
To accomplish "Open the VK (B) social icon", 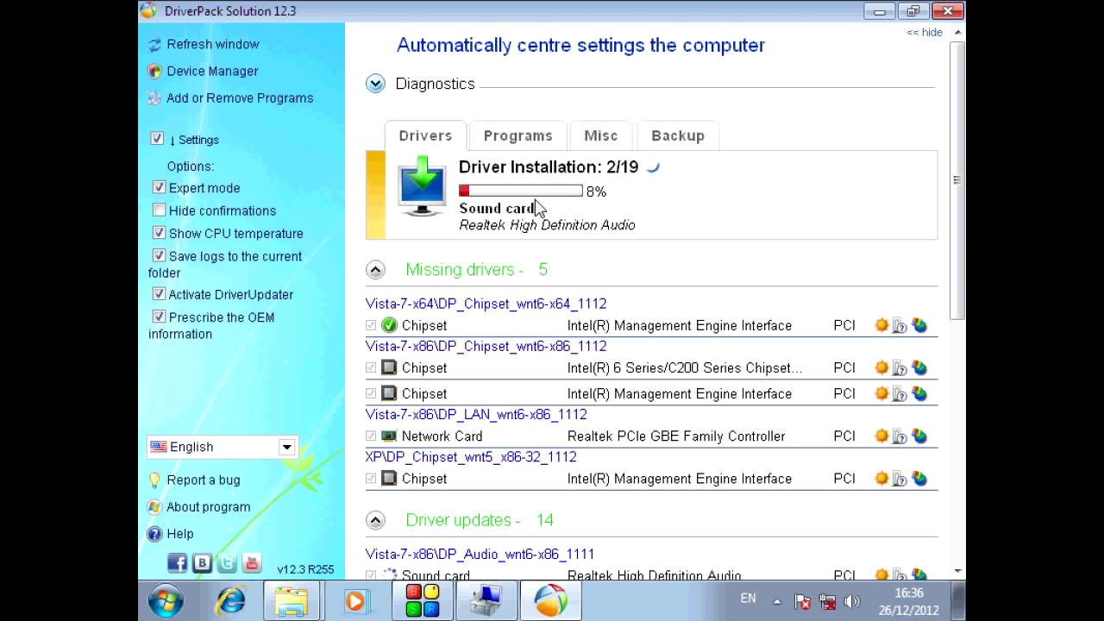I will tap(202, 564).
